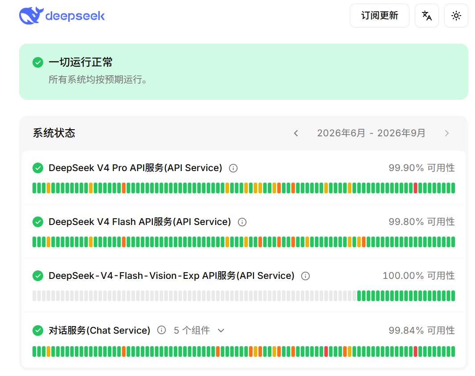Toggle the light/dark theme sun icon
This screenshot has width=475, height=376.
click(x=456, y=16)
